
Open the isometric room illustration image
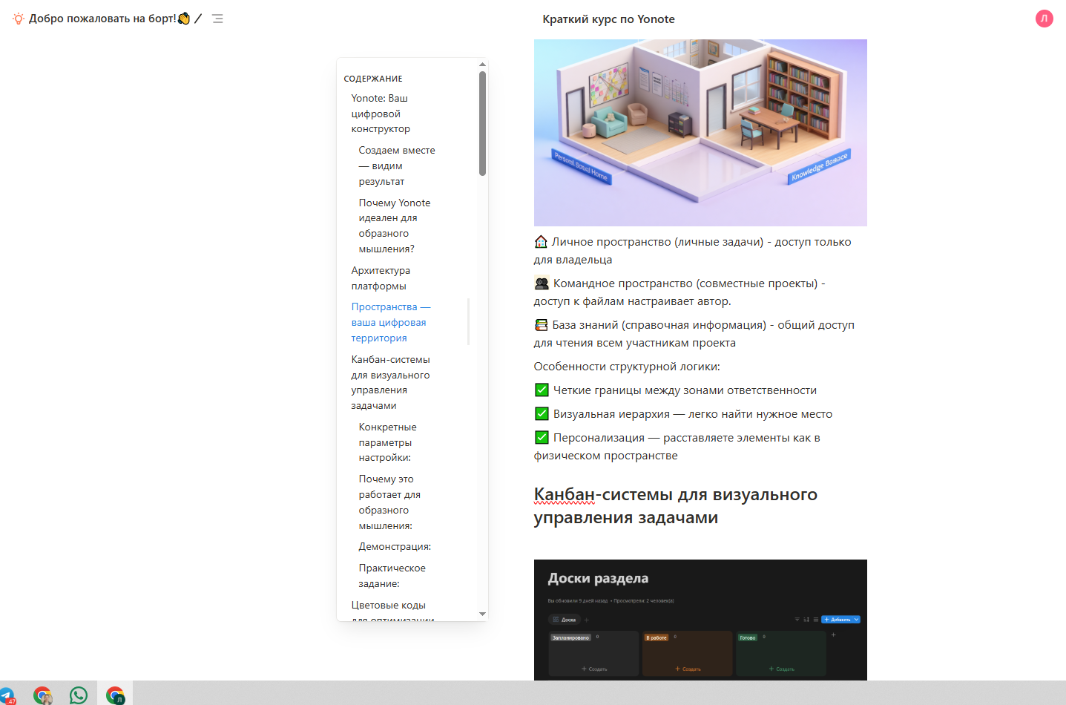(x=700, y=133)
